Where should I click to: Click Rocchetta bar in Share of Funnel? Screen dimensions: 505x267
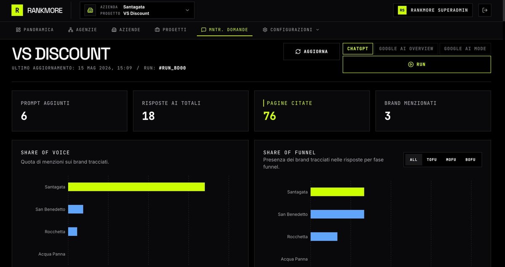click(x=324, y=237)
